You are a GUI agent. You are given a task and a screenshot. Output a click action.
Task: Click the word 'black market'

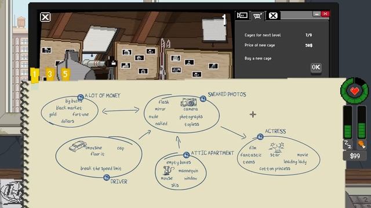68,108
